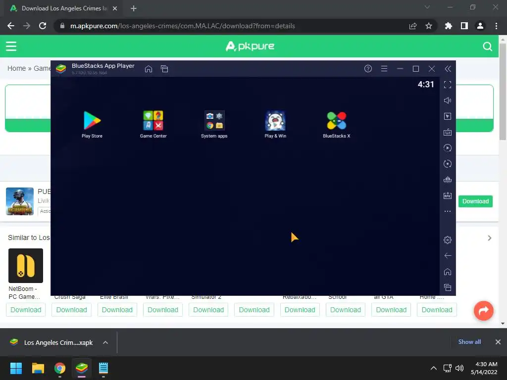Open the Windows Start menu
Viewport: 507px width, 380px height.
(x=16, y=368)
